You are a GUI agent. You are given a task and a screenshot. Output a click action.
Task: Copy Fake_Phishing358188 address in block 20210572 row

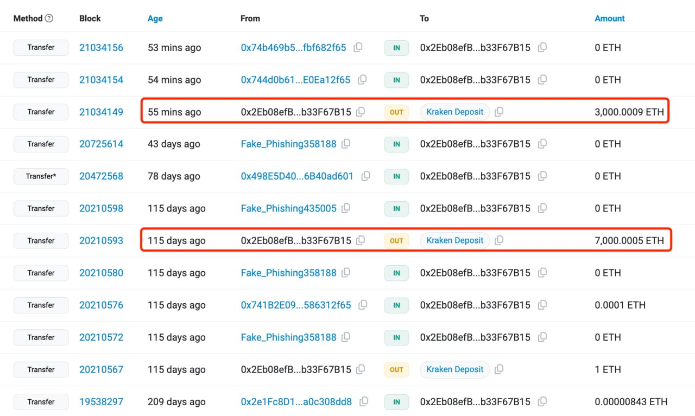pos(346,337)
